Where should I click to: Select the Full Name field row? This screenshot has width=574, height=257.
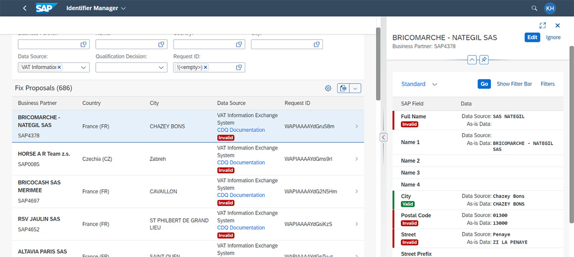click(x=478, y=120)
